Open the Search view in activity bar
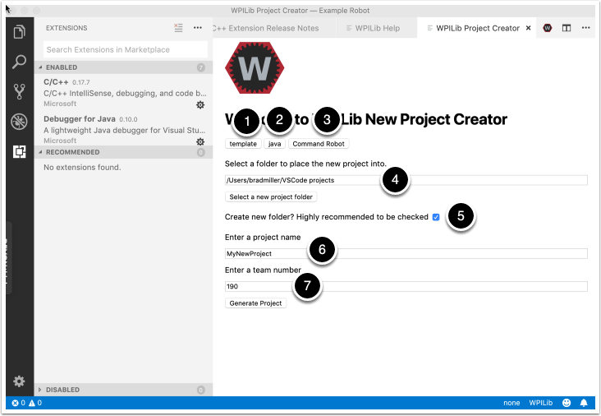 (19, 62)
